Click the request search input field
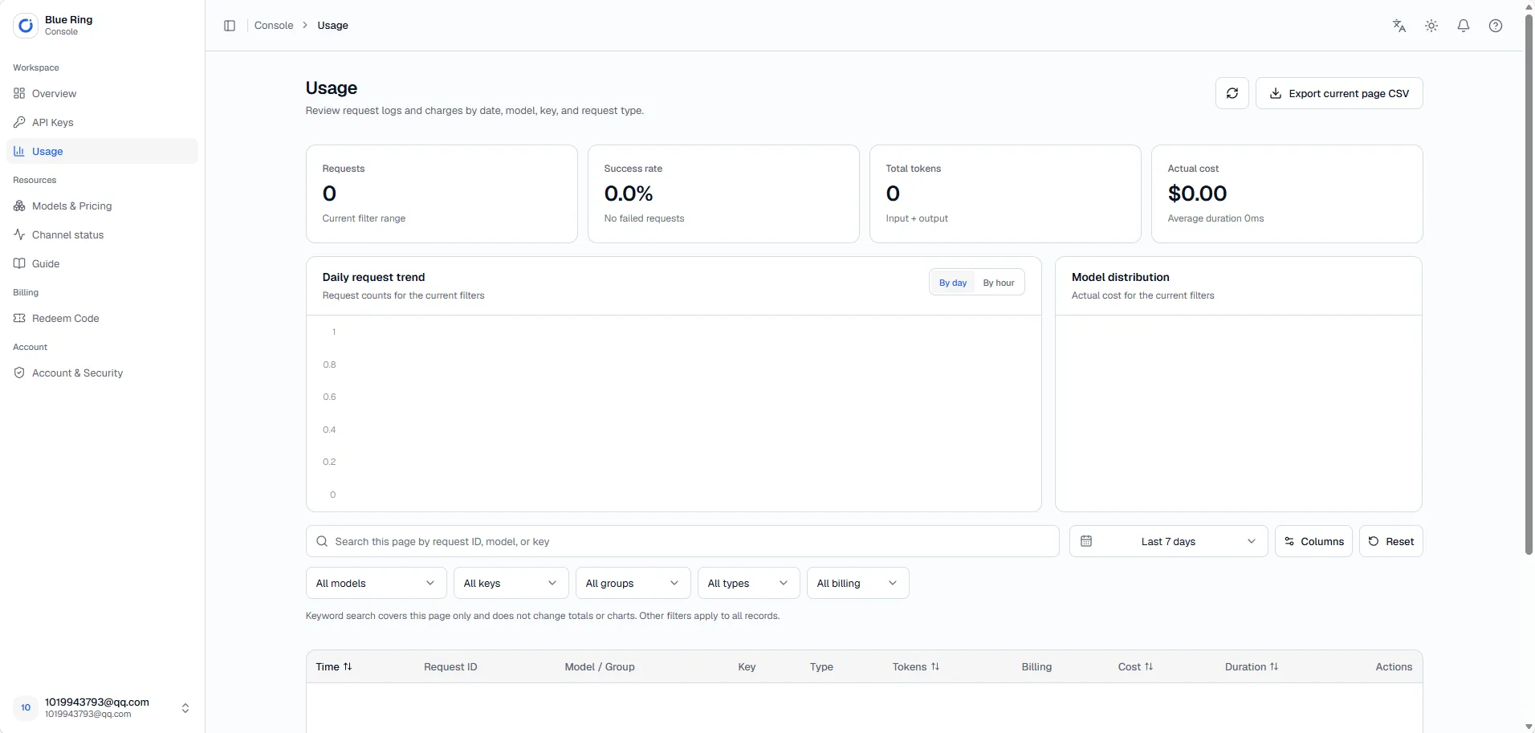The height and width of the screenshot is (733, 1535). pos(682,541)
